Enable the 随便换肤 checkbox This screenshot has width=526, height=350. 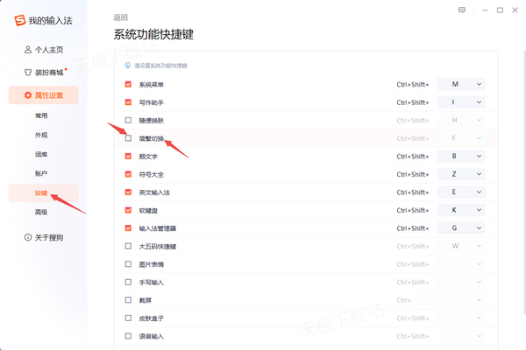[128, 120]
